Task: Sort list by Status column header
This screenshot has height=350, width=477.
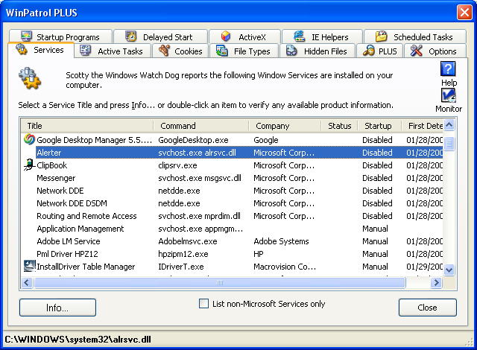Action: pyautogui.click(x=339, y=126)
